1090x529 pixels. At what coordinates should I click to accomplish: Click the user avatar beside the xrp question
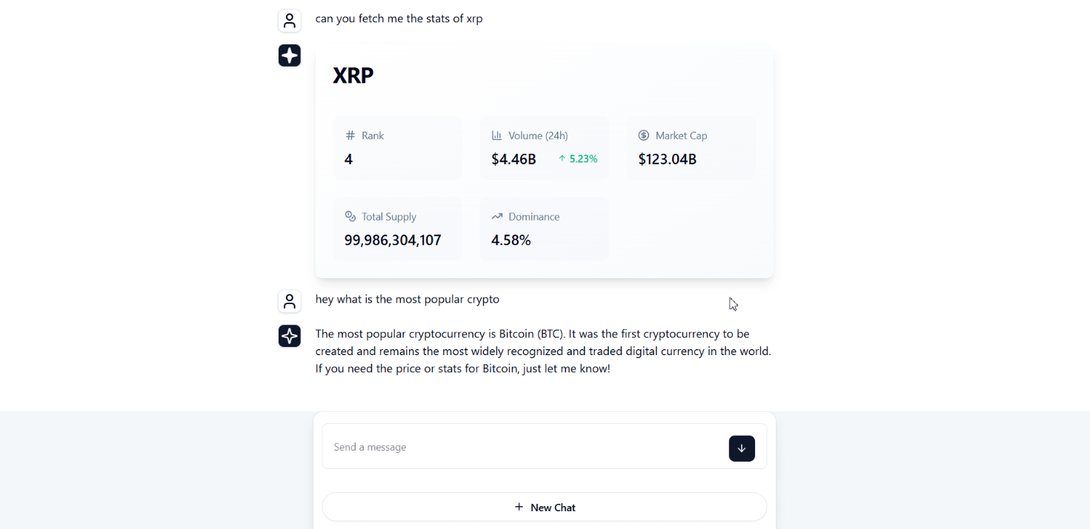click(290, 21)
